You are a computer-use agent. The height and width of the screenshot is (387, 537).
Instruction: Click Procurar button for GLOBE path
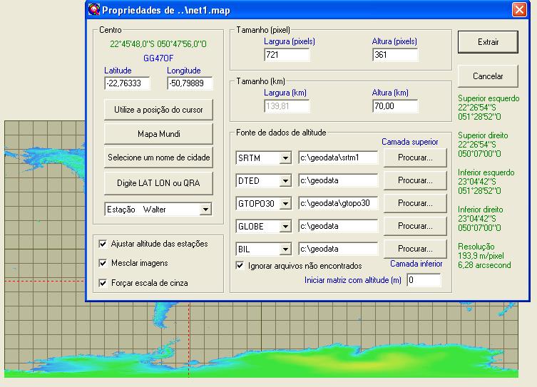tap(415, 226)
